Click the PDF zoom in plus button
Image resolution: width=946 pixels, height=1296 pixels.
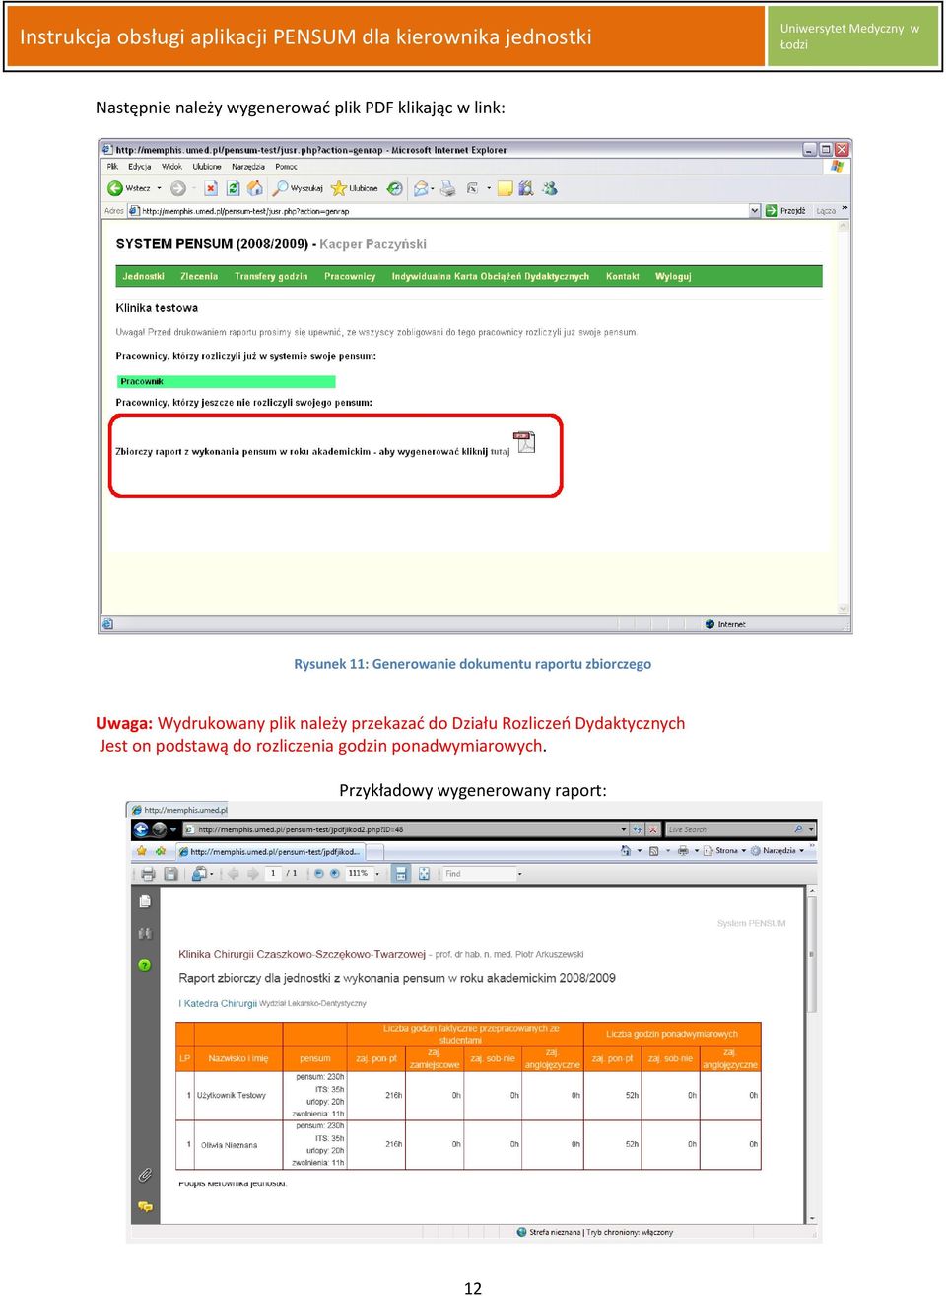tap(335, 874)
